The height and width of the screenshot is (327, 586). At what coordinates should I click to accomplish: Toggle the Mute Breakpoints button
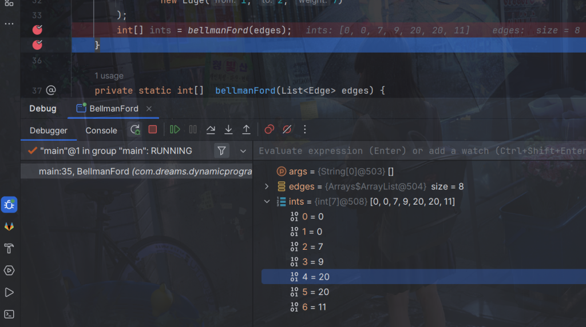click(x=287, y=130)
